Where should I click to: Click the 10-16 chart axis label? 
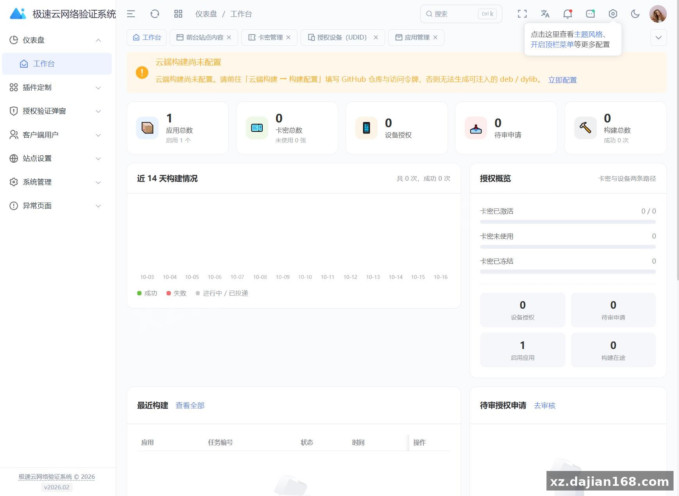click(x=441, y=277)
